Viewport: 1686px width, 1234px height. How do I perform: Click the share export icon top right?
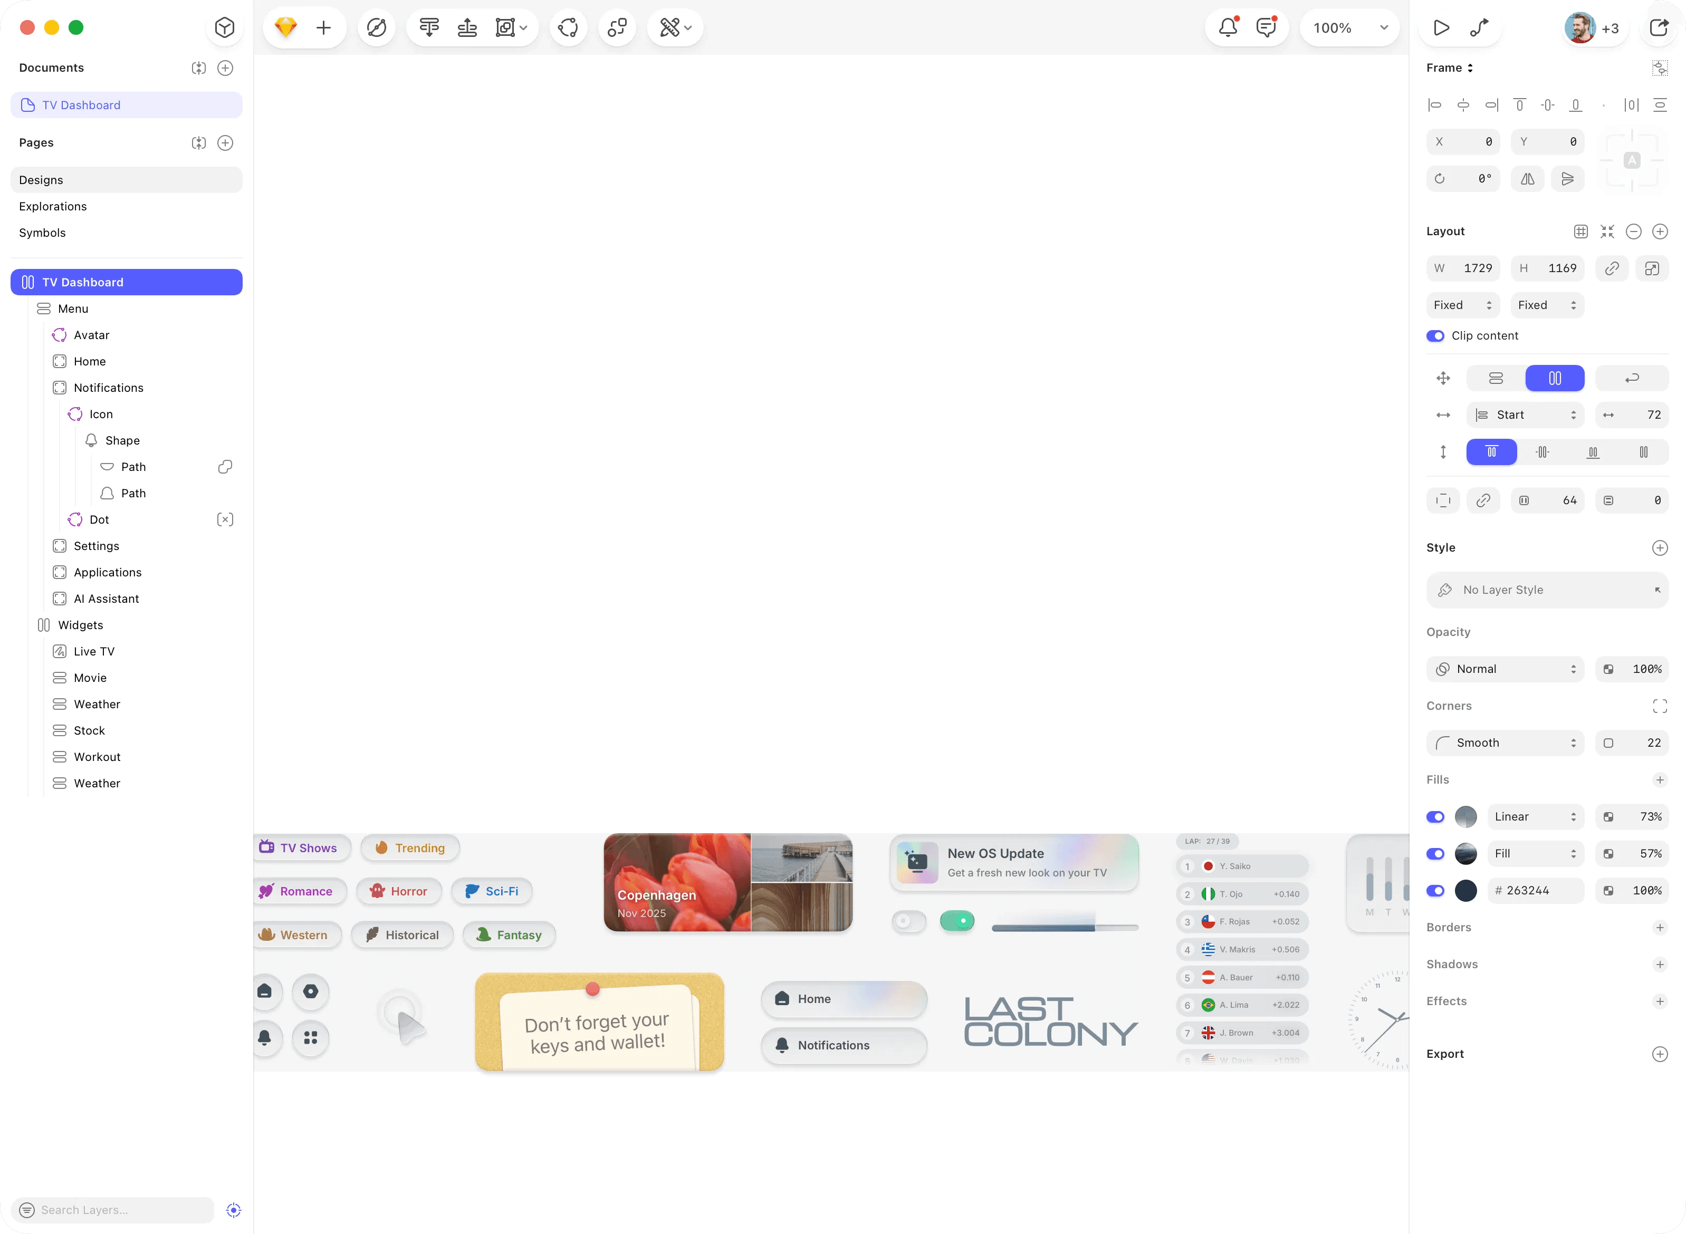click(x=1659, y=27)
